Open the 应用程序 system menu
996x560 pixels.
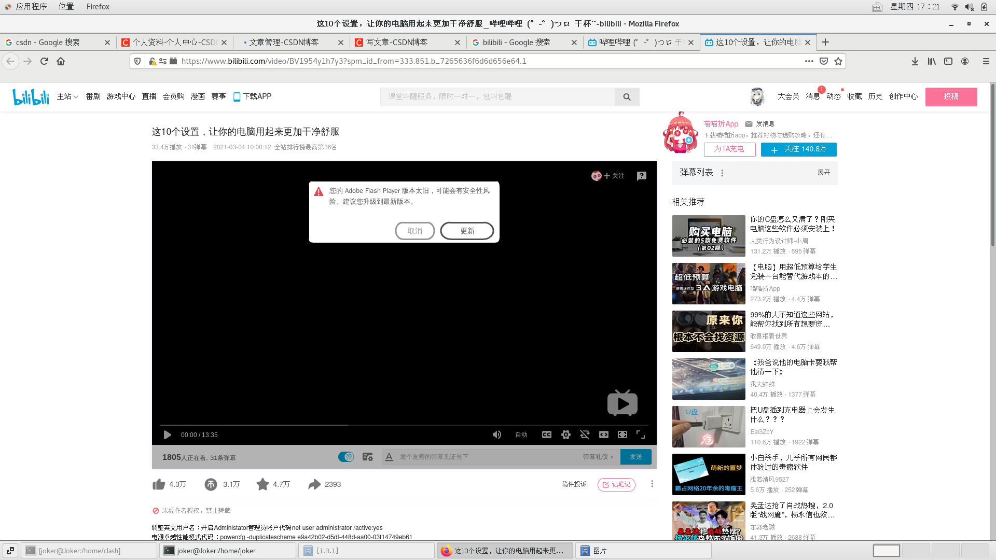click(25, 7)
